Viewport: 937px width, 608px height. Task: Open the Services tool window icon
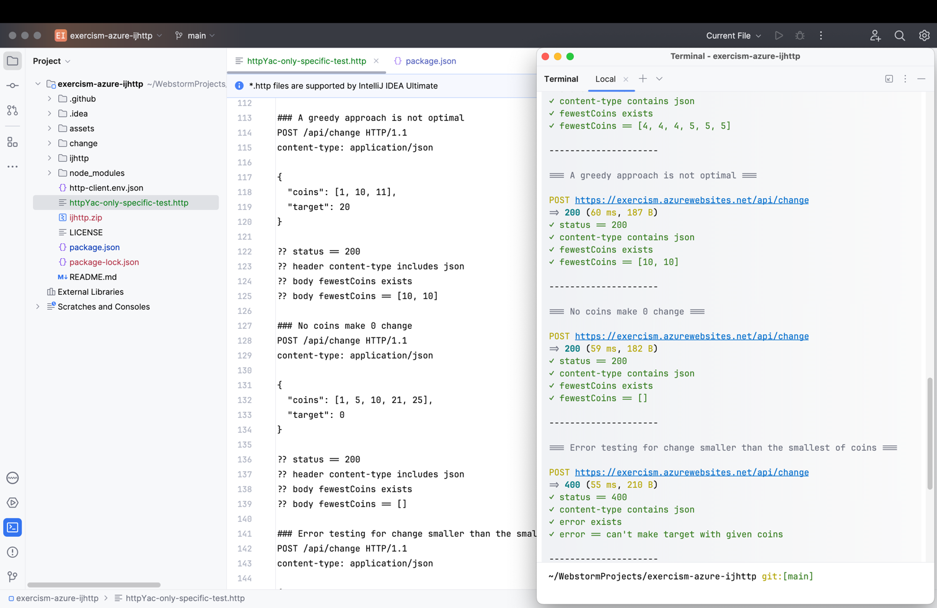[x=12, y=478]
